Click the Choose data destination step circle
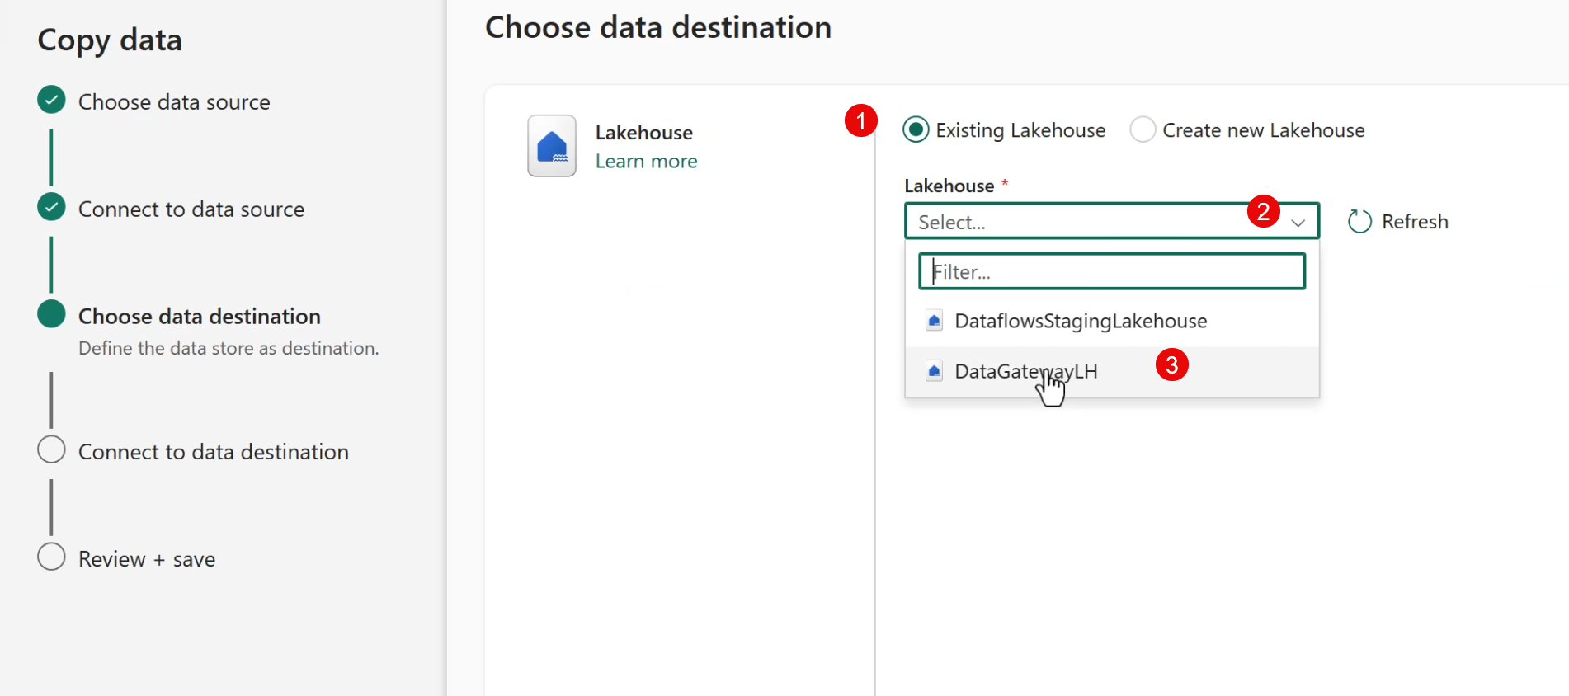The width and height of the screenshot is (1569, 696). (x=51, y=314)
